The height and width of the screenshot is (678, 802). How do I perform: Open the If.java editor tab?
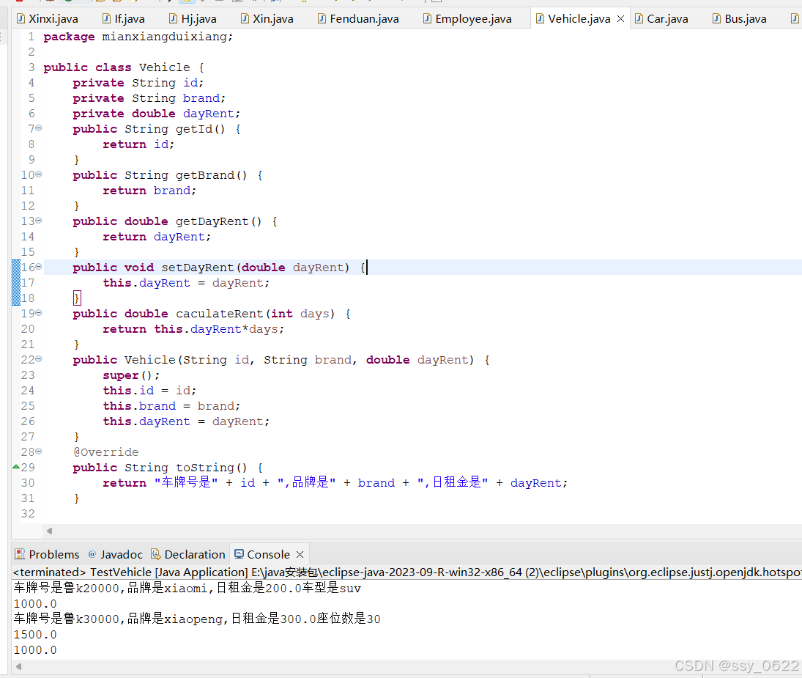pos(123,19)
